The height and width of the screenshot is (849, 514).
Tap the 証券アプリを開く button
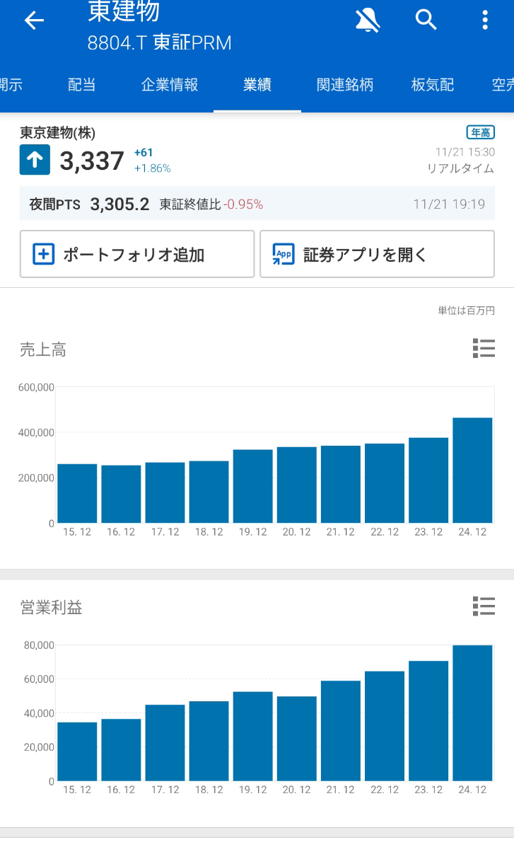(377, 254)
